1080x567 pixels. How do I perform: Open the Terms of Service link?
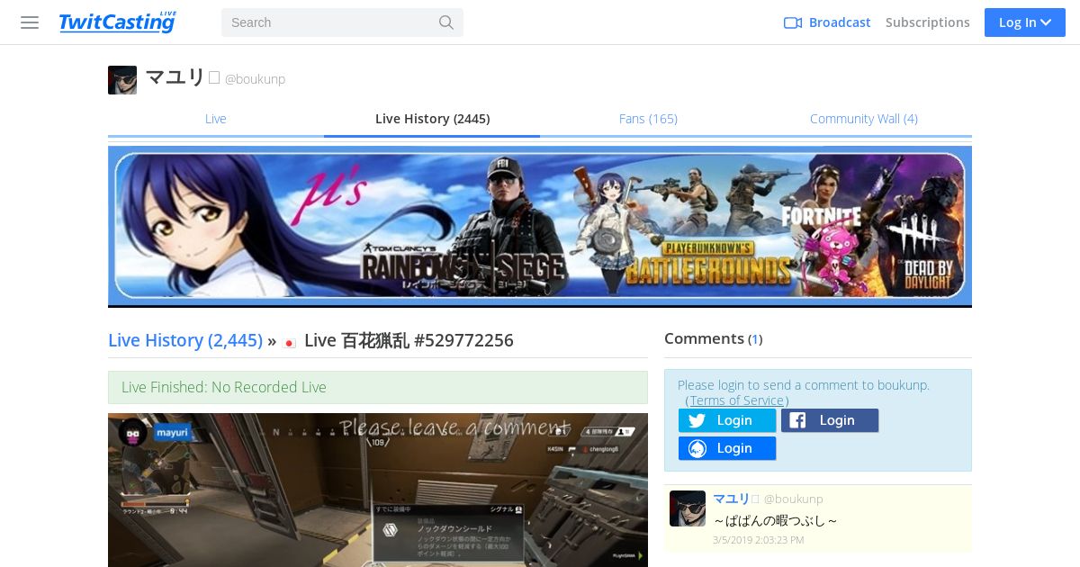click(737, 400)
